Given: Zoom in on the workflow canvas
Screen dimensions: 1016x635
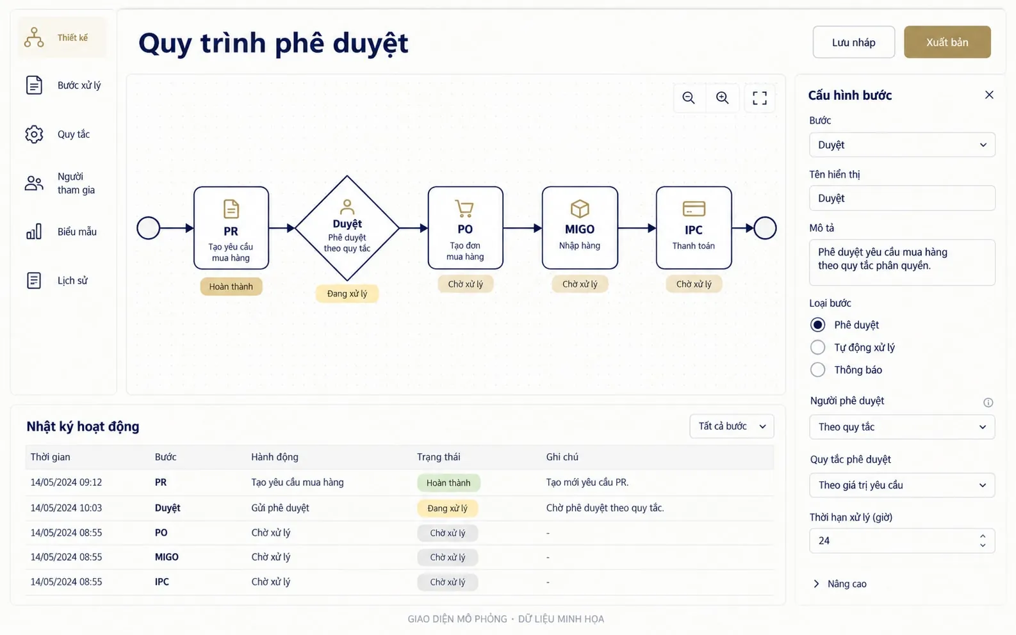Looking at the screenshot, I should [x=723, y=98].
